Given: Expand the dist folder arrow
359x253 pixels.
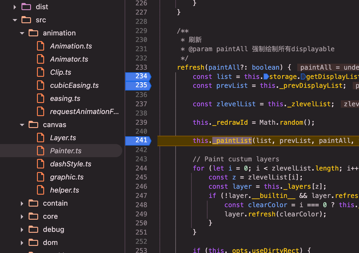Looking at the screenshot, I should coord(15,7).
